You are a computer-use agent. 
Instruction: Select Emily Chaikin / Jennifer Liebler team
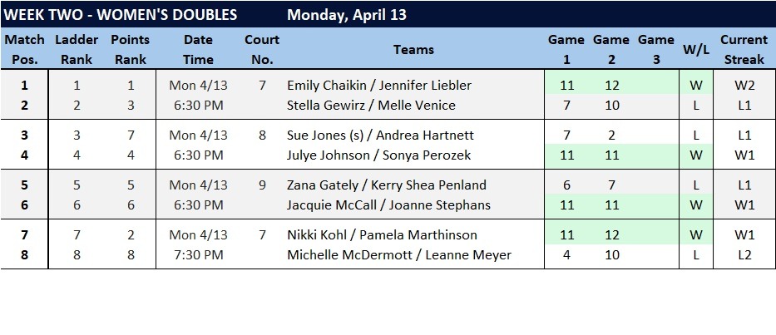[378, 85]
